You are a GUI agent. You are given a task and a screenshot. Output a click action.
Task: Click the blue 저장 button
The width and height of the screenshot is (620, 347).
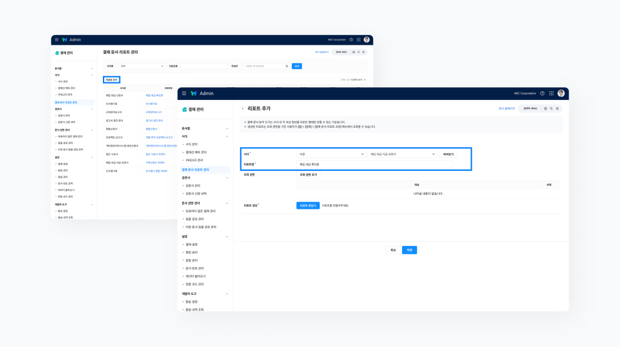point(409,250)
